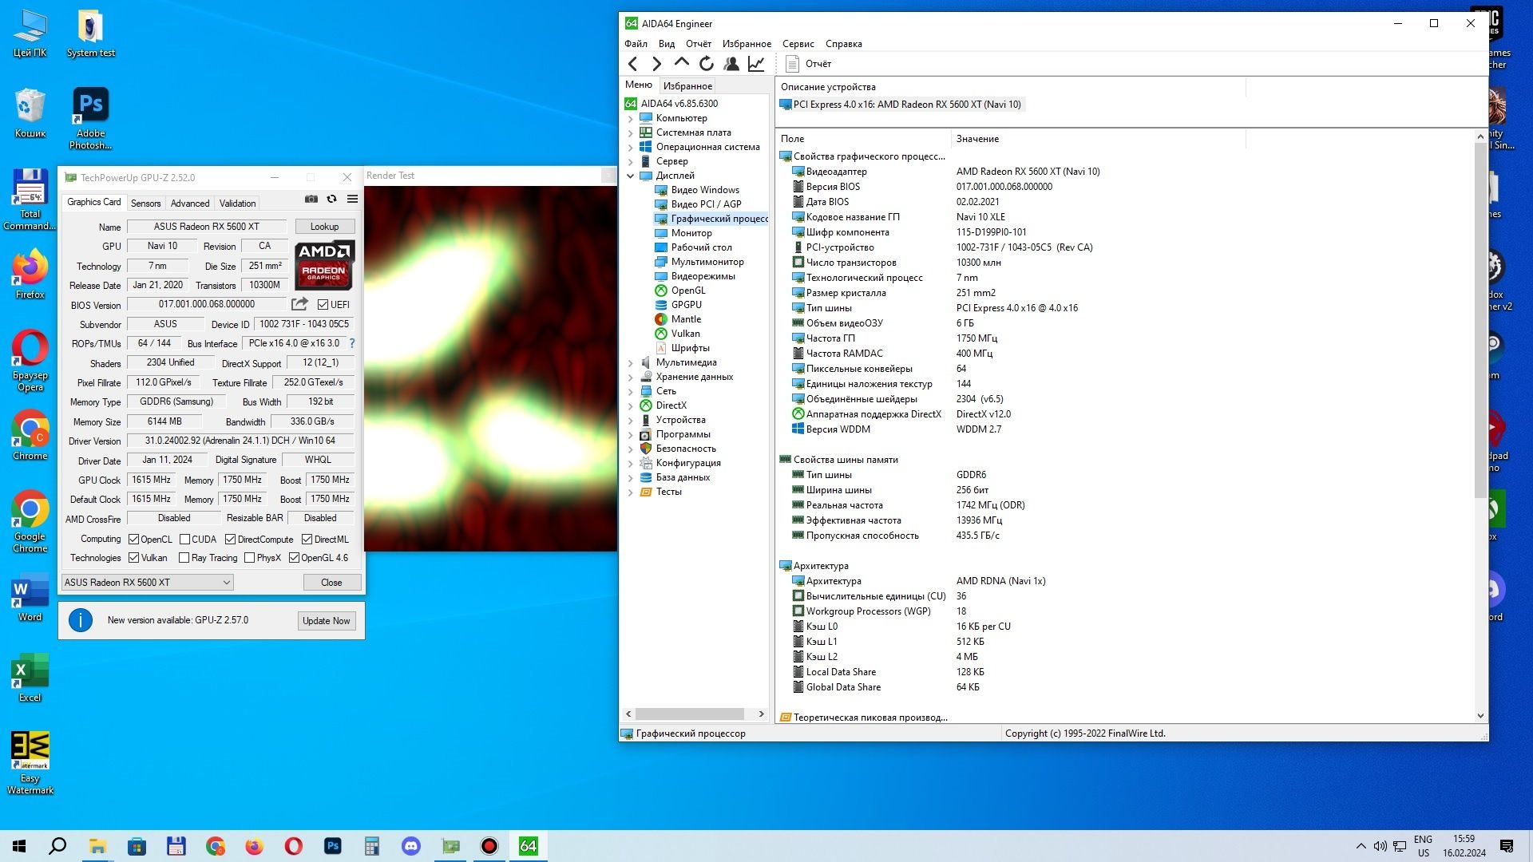Expand Мультимедиа tree node
The width and height of the screenshot is (1533, 862).
click(x=630, y=362)
